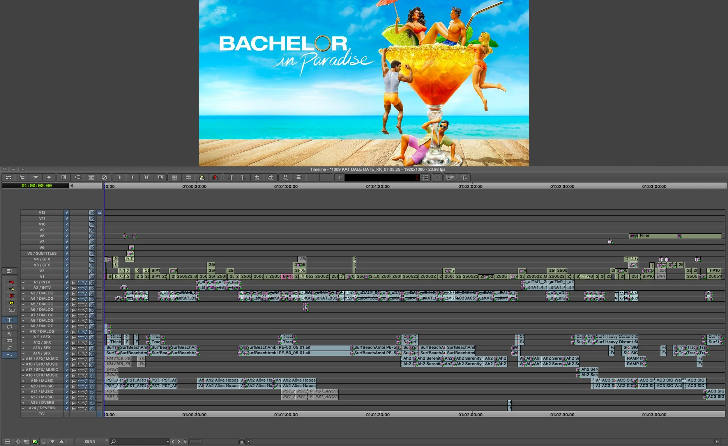Open the audio mixer sliders button
728x446 pixels.
(8, 177)
